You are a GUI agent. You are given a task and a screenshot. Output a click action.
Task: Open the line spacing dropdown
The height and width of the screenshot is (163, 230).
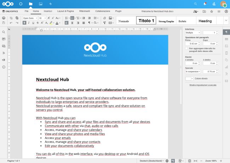[96, 18]
